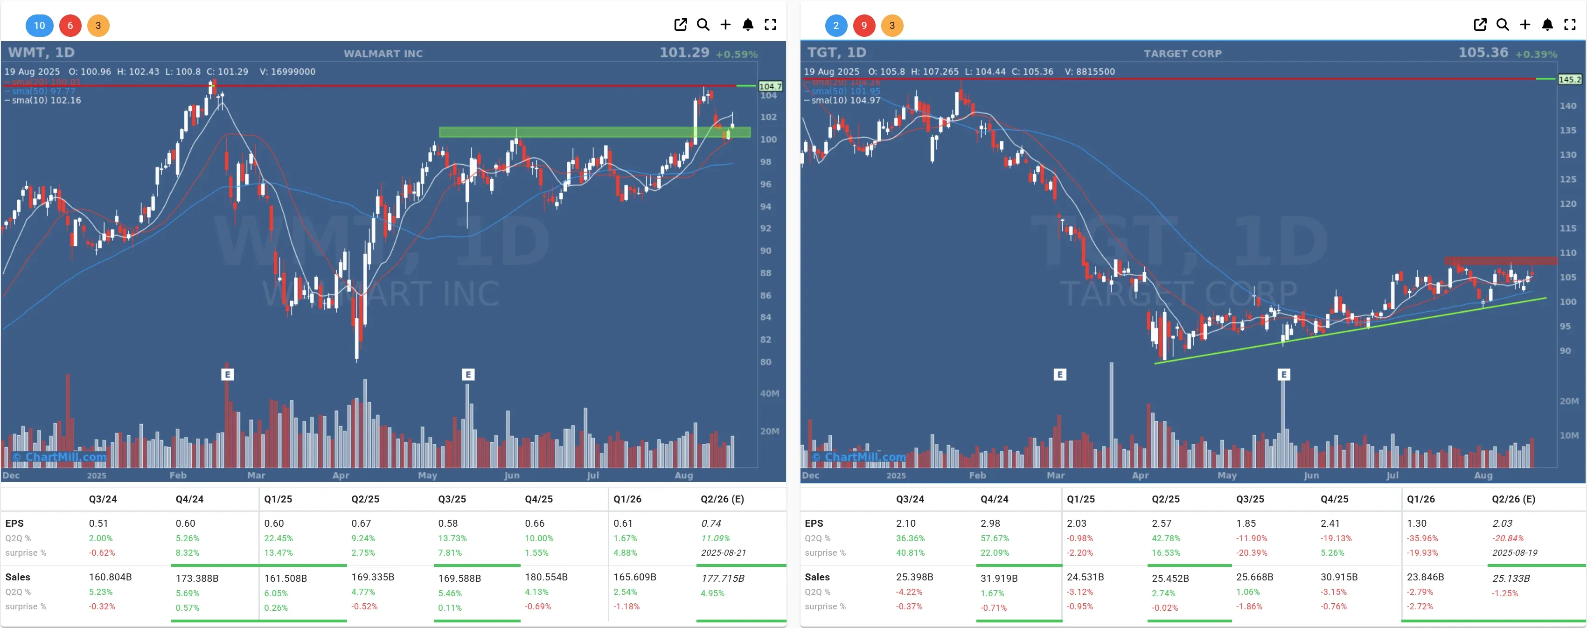1587x628 pixels.
Task: Click WMT estimated EPS value 0.74
Action: point(711,523)
